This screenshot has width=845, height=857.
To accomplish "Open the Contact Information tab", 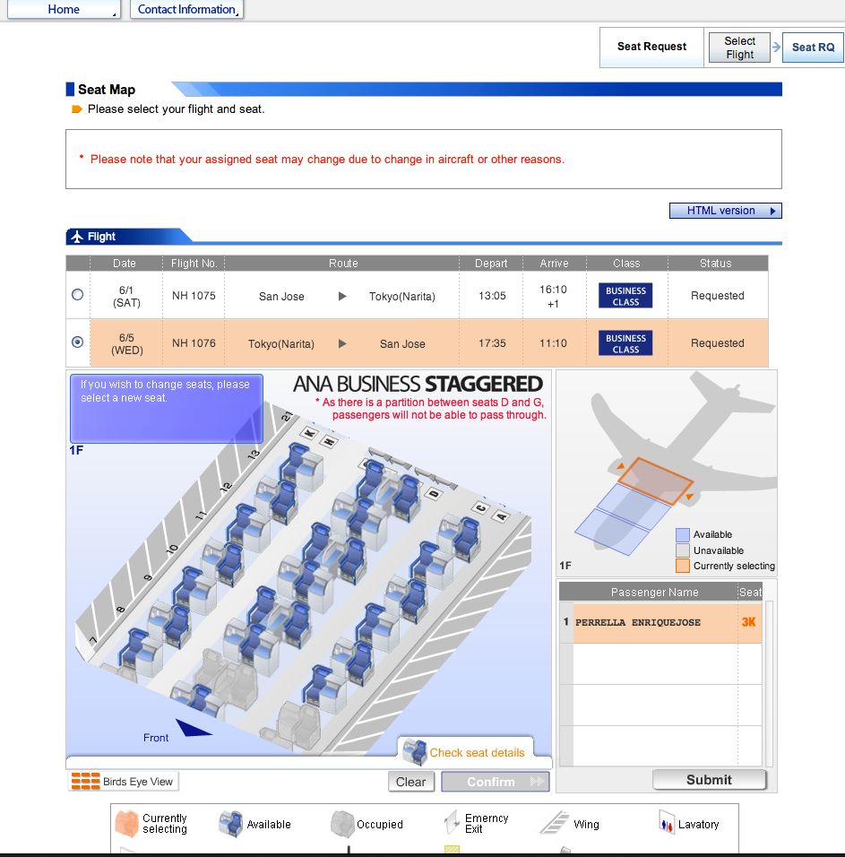I will [186, 9].
